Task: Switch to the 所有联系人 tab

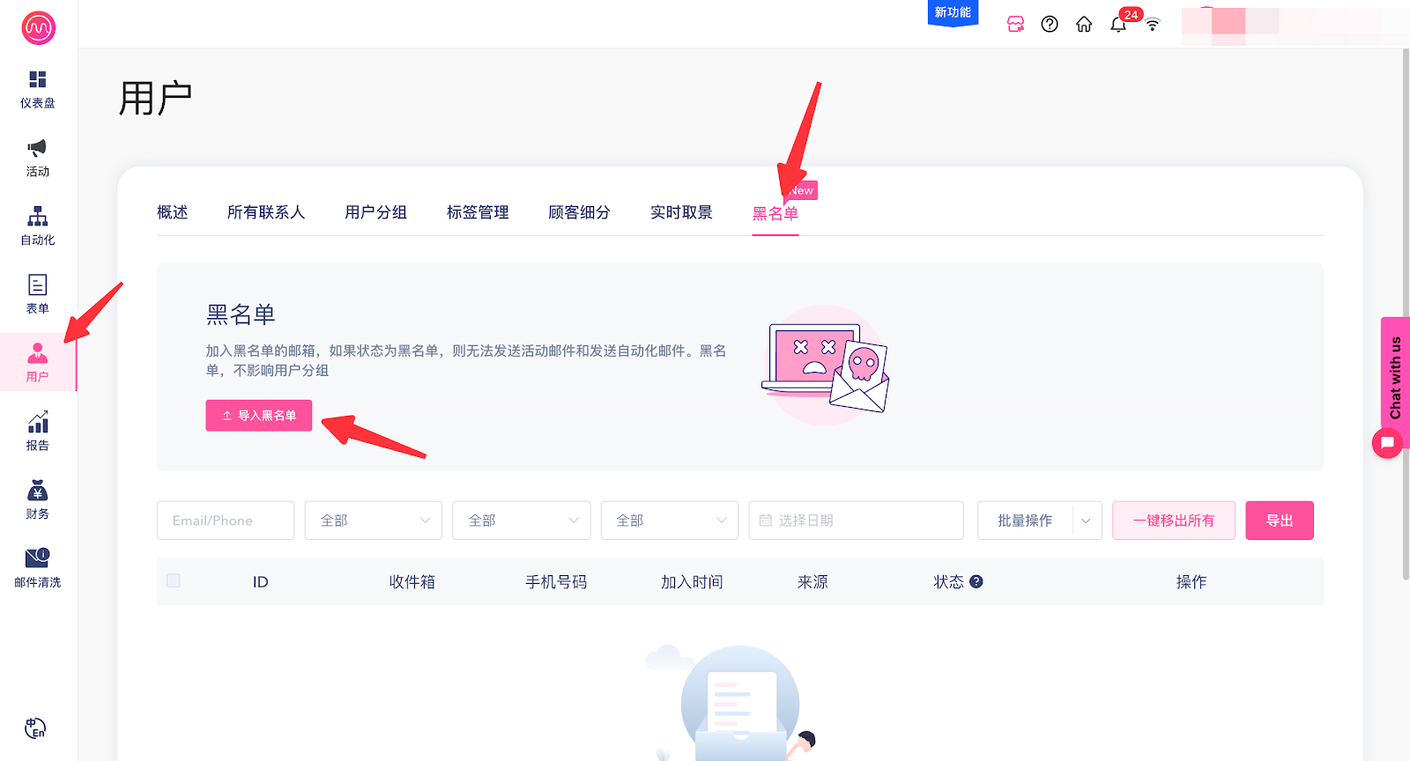Action: (x=265, y=212)
